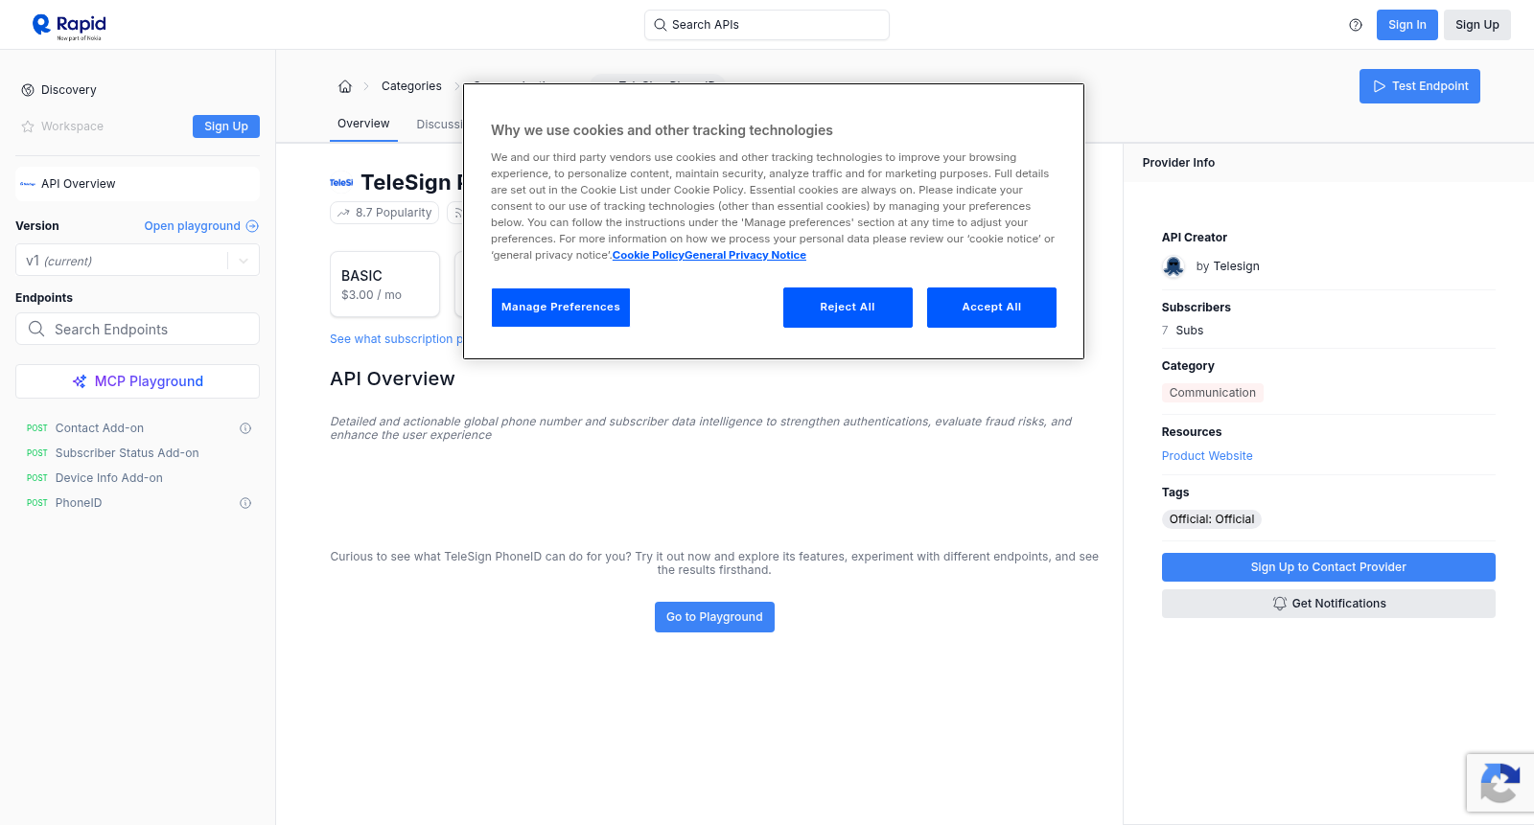Click the Search APIs field
This screenshot has width=1534, height=825.
coord(767,25)
